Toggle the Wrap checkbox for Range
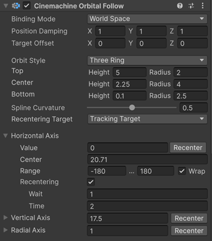212x241 pixels. click(182, 171)
